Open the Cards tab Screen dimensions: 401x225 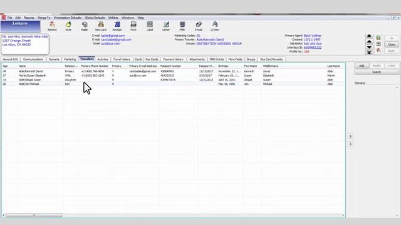tap(138, 59)
